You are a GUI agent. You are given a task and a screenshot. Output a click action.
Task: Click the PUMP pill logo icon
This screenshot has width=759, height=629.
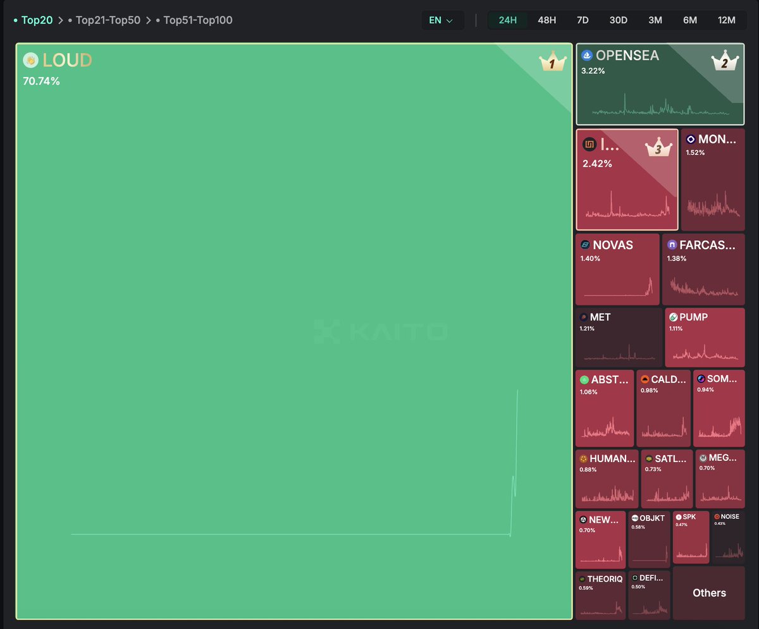pos(674,317)
